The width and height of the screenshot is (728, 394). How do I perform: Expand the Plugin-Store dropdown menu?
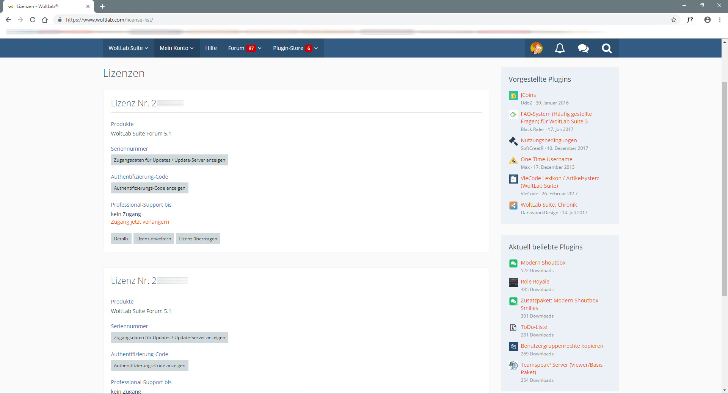[x=295, y=48]
